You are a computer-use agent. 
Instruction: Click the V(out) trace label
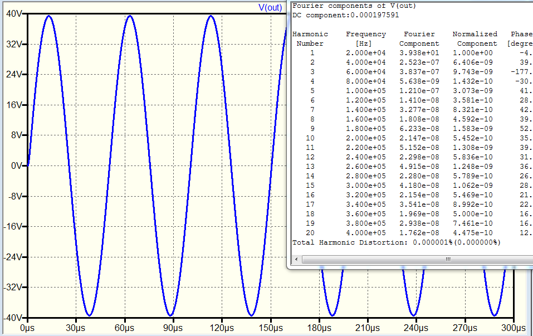(270, 7)
